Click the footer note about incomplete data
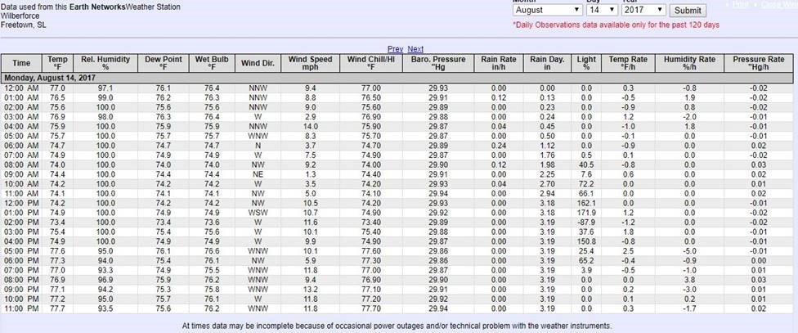This screenshot has height=333, width=798. (x=397, y=326)
